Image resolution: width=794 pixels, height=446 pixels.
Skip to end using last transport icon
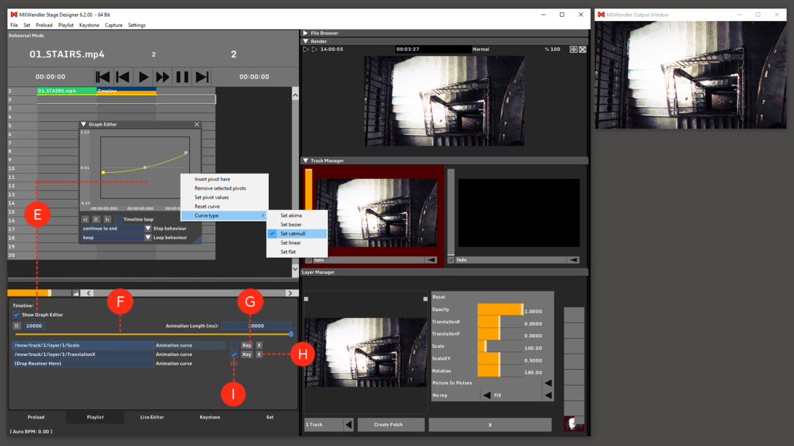coord(202,76)
